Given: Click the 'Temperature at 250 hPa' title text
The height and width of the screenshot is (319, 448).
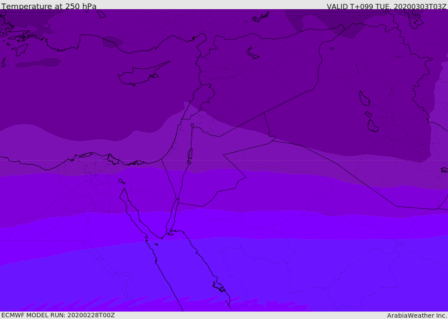Looking at the screenshot, I should 49,6.
